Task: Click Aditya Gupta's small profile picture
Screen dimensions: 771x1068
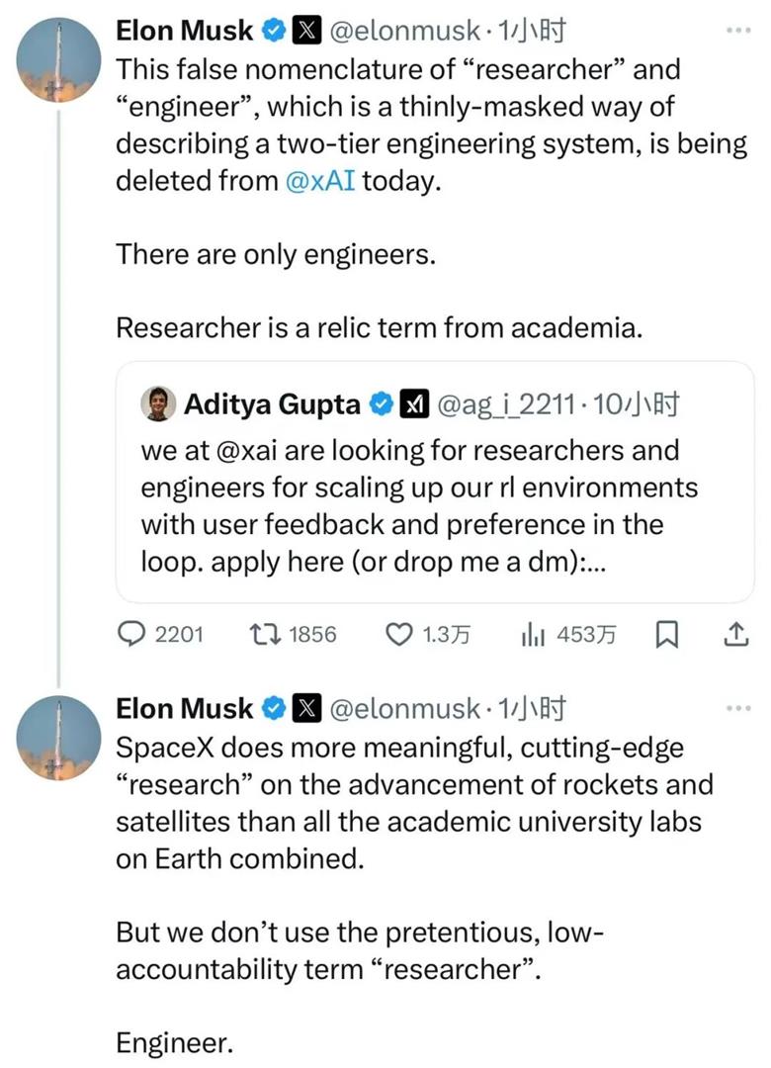Action: pos(161,404)
